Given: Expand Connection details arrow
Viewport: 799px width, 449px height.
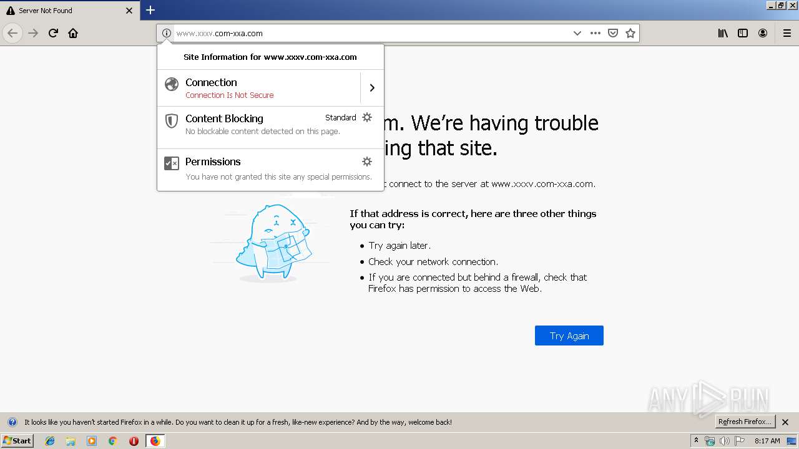Looking at the screenshot, I should [372, 88].
